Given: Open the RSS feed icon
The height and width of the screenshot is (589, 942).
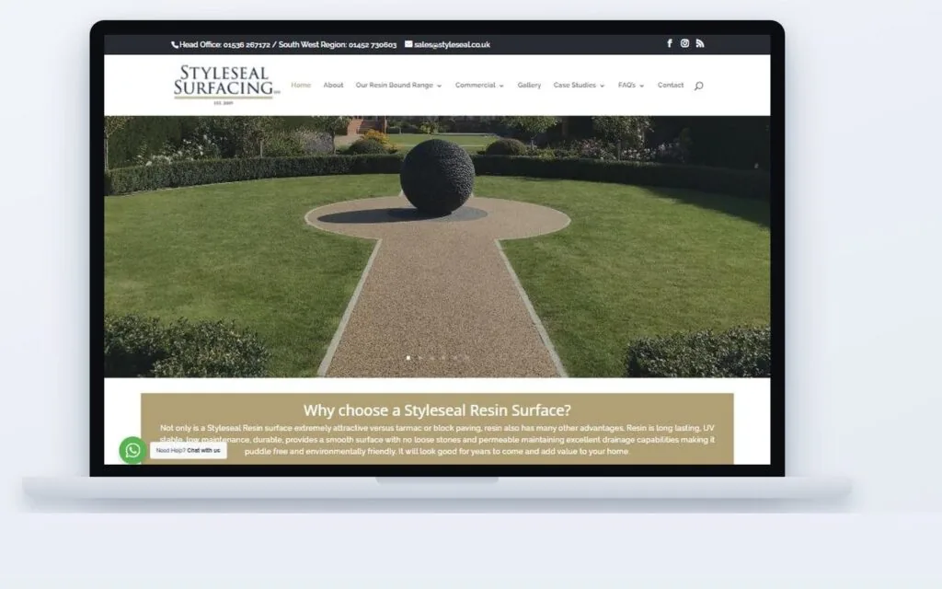Looking at the screenshot, I should click(700, 43).
